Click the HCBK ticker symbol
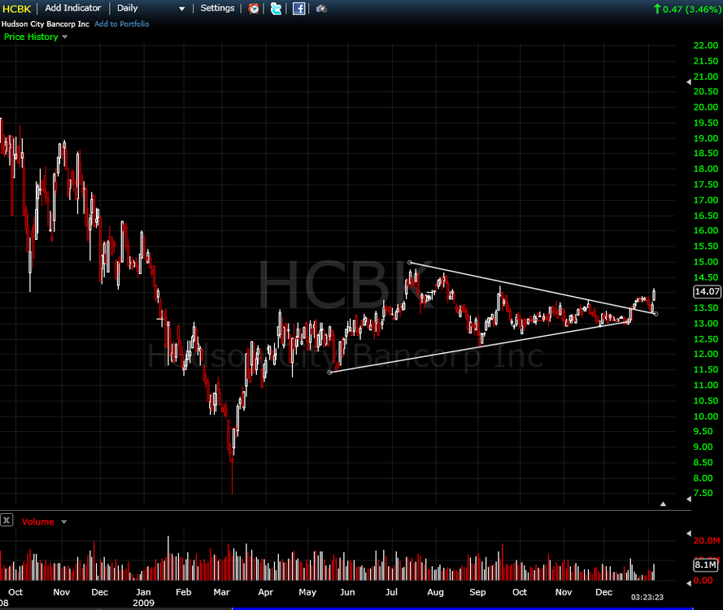Viewport: 723px width, 610px height. [x=16, y=9]
